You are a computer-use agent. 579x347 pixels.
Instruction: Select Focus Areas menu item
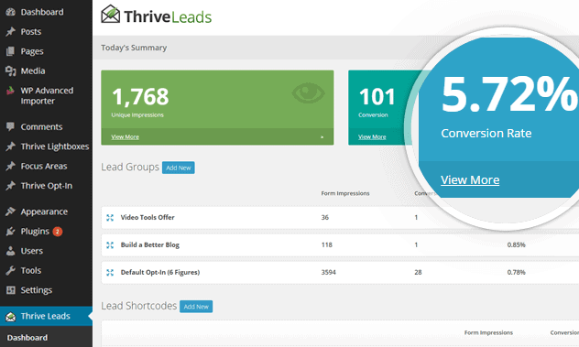point(44,166)
